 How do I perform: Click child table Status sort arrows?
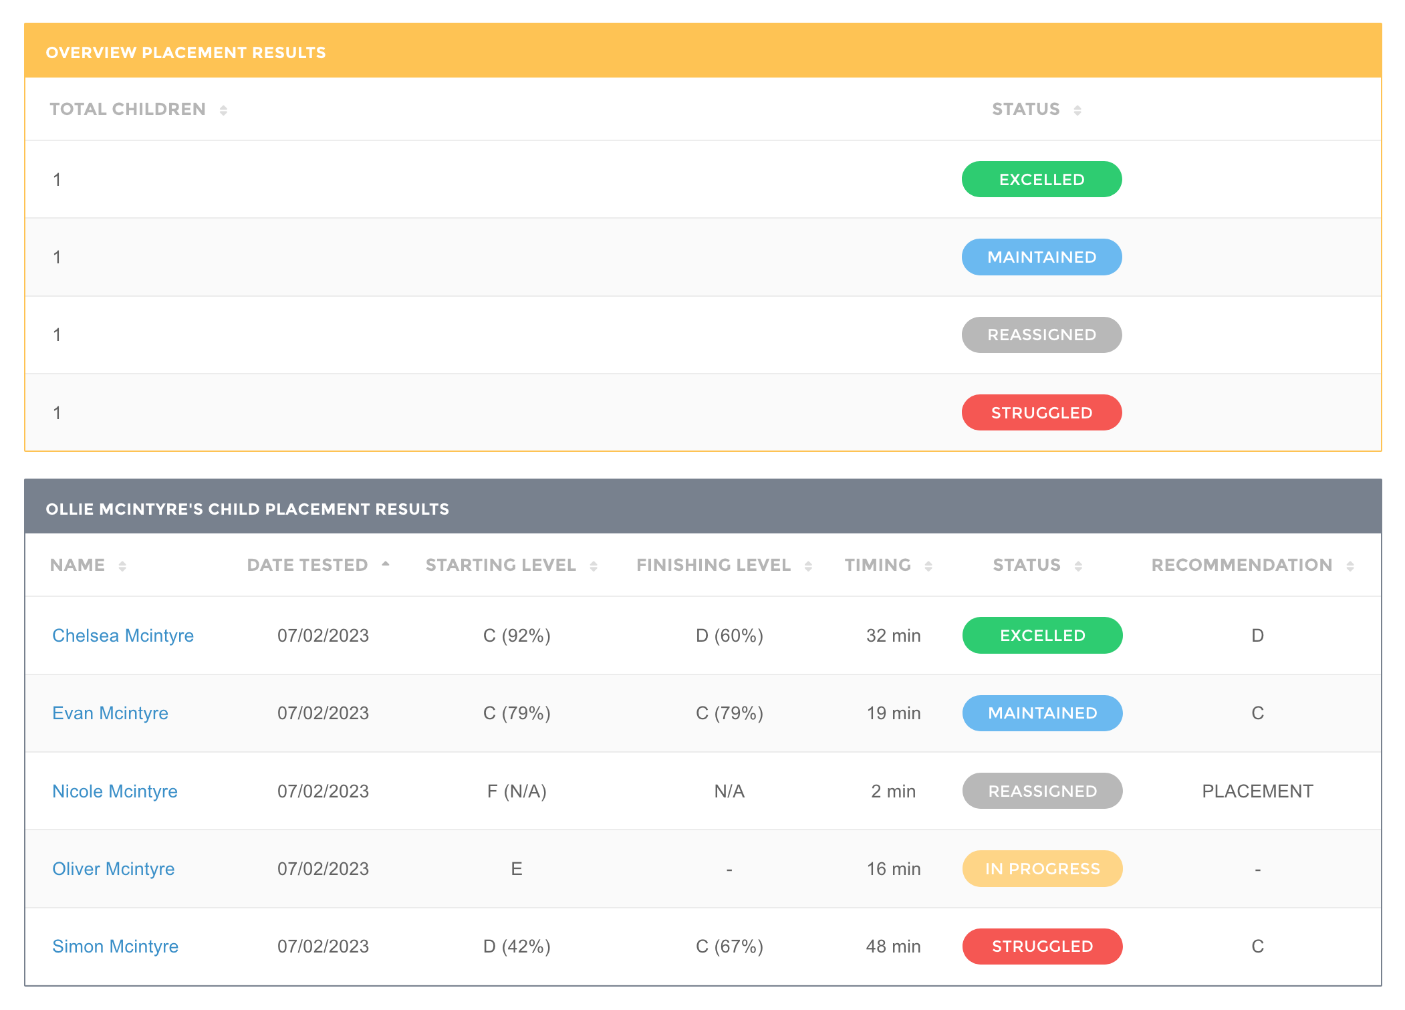point(1078,566)
